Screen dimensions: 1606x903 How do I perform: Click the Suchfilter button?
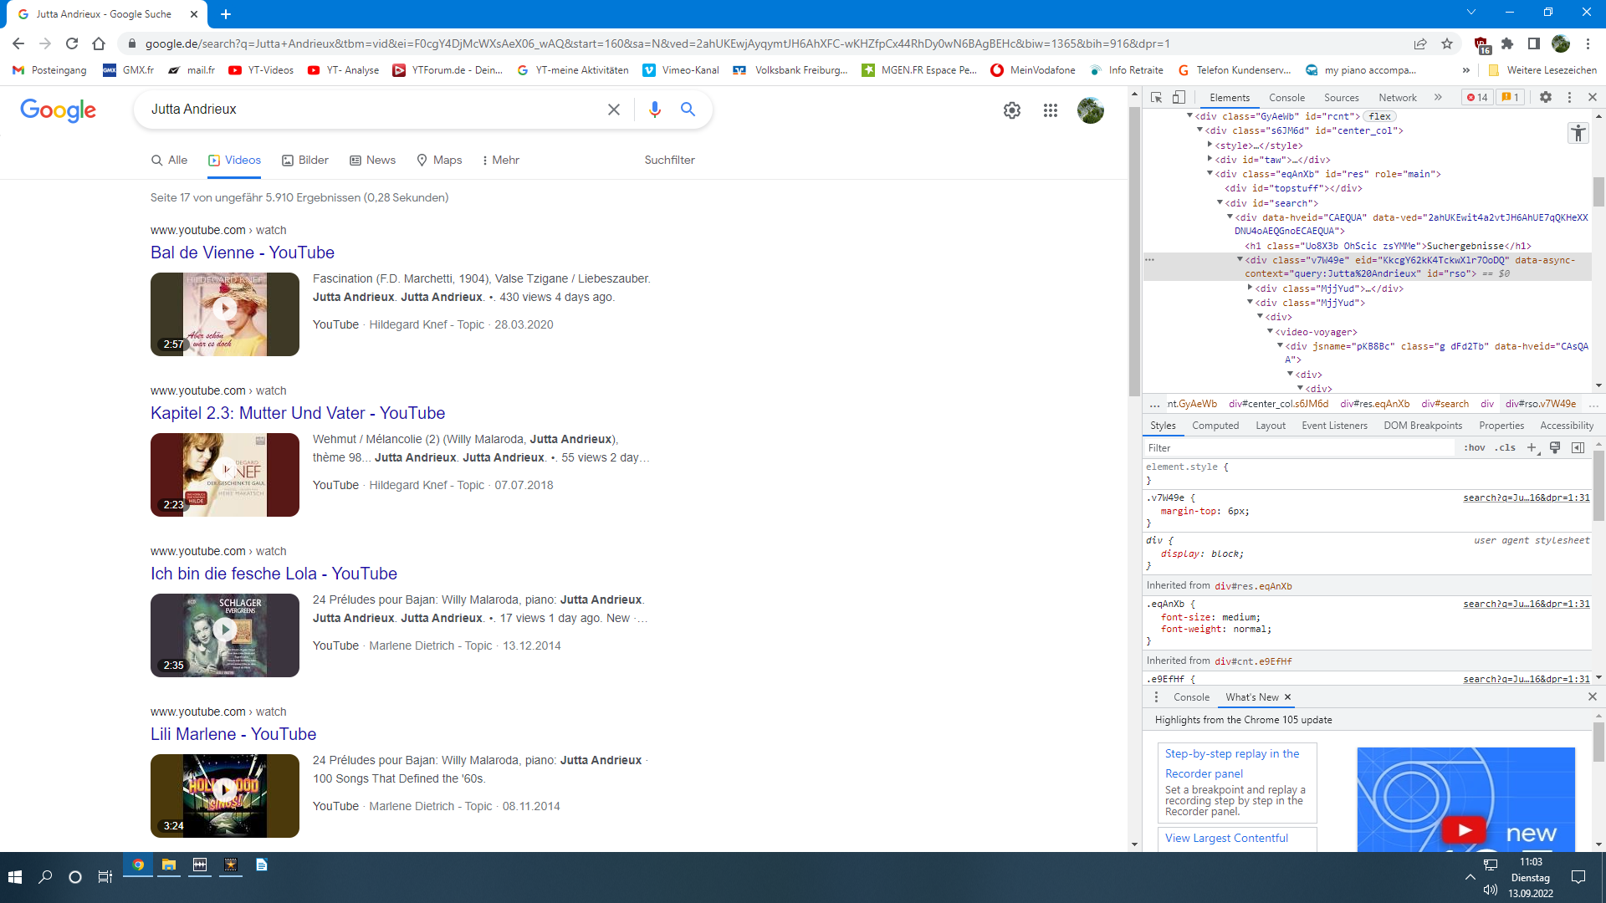(669, 160)
